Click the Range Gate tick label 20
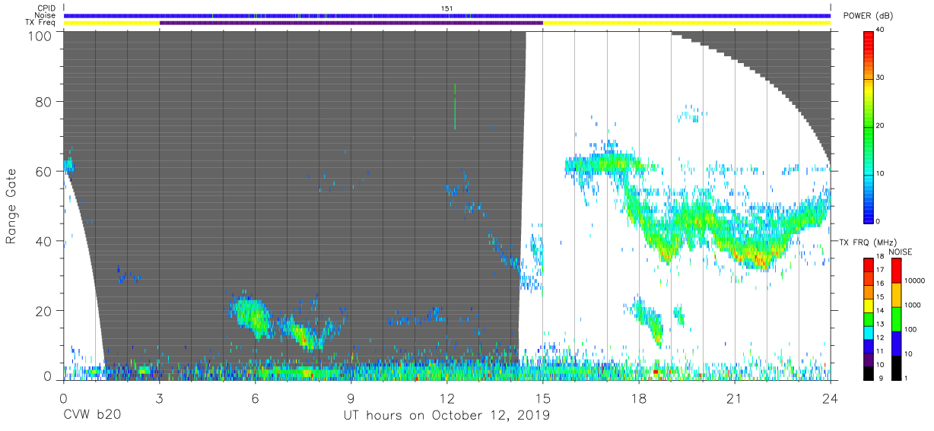This screenshot has width=934, height=431. [43, 310]
